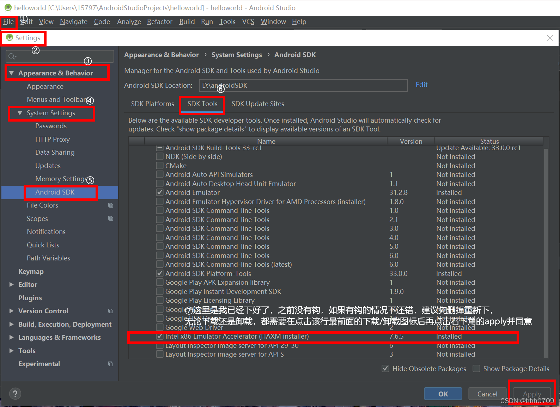Select Android Emulator Hypervisor Driver AMD row

[336, 202]
